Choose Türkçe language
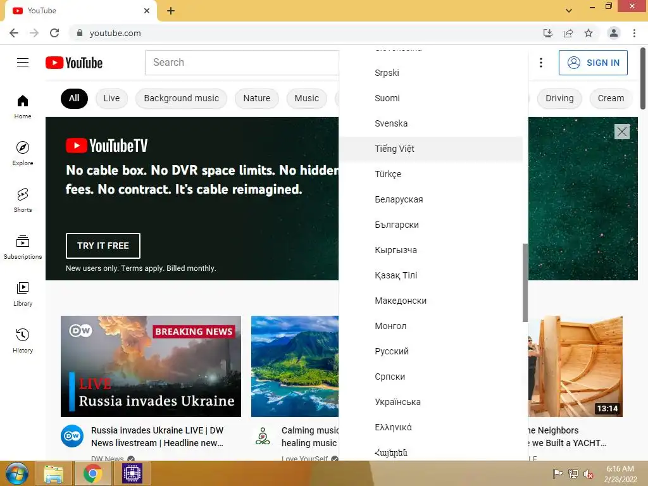 point(430,174)
